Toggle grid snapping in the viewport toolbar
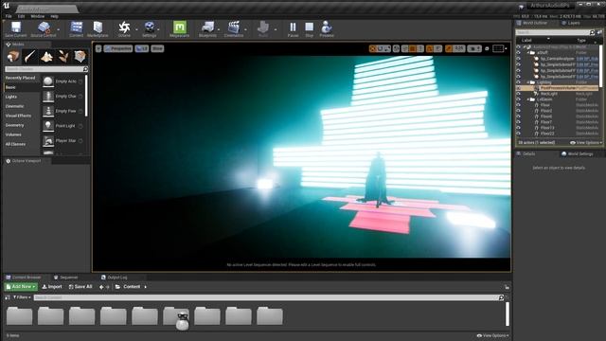 (413, 48)
